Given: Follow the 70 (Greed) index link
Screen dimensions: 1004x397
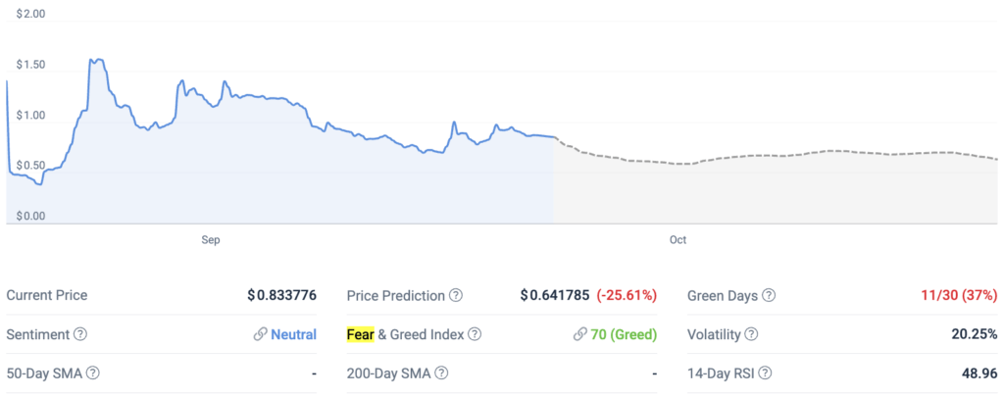Looking at the screenshot, I should (x=624, y=334).
